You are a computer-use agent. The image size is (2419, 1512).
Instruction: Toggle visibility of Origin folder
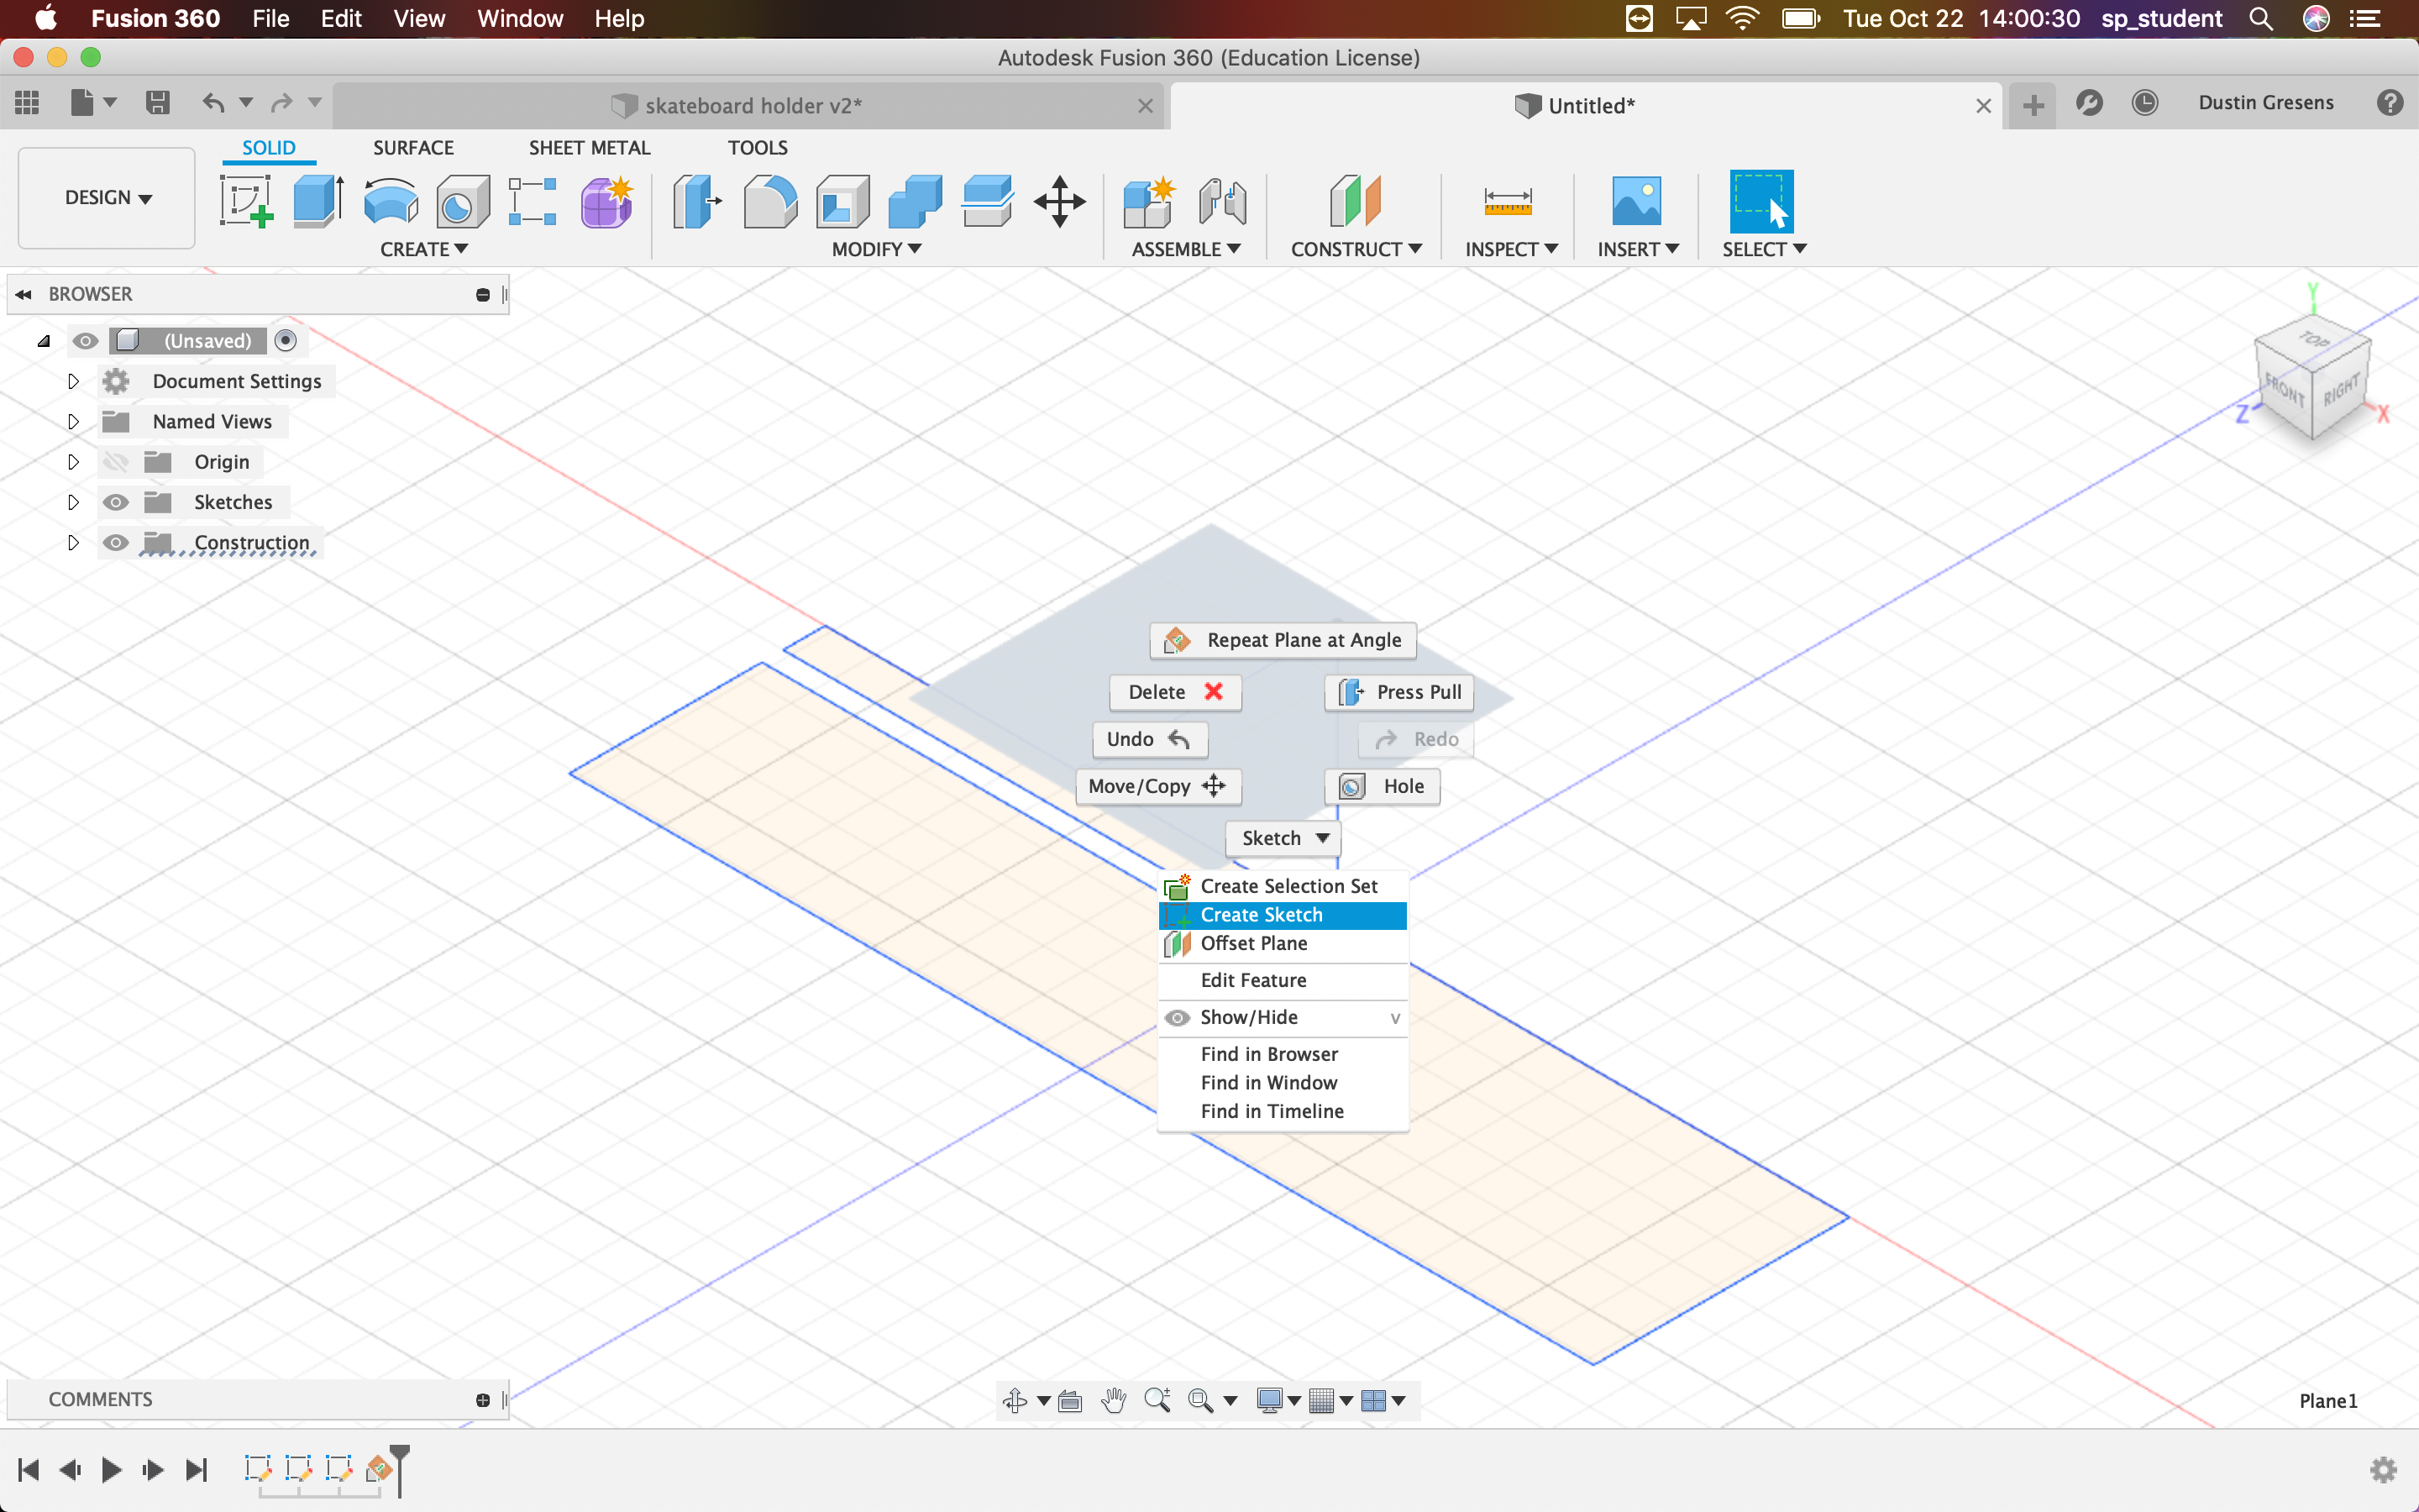(x=113, y=459)
